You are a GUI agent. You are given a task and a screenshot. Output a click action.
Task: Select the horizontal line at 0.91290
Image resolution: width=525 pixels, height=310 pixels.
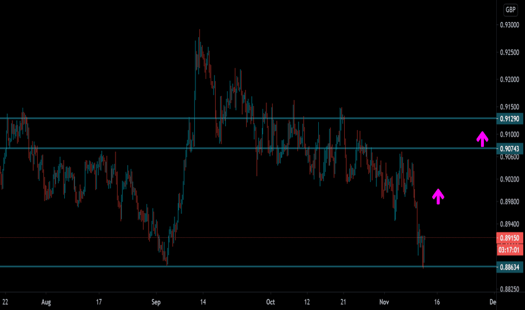coord(248,118)
